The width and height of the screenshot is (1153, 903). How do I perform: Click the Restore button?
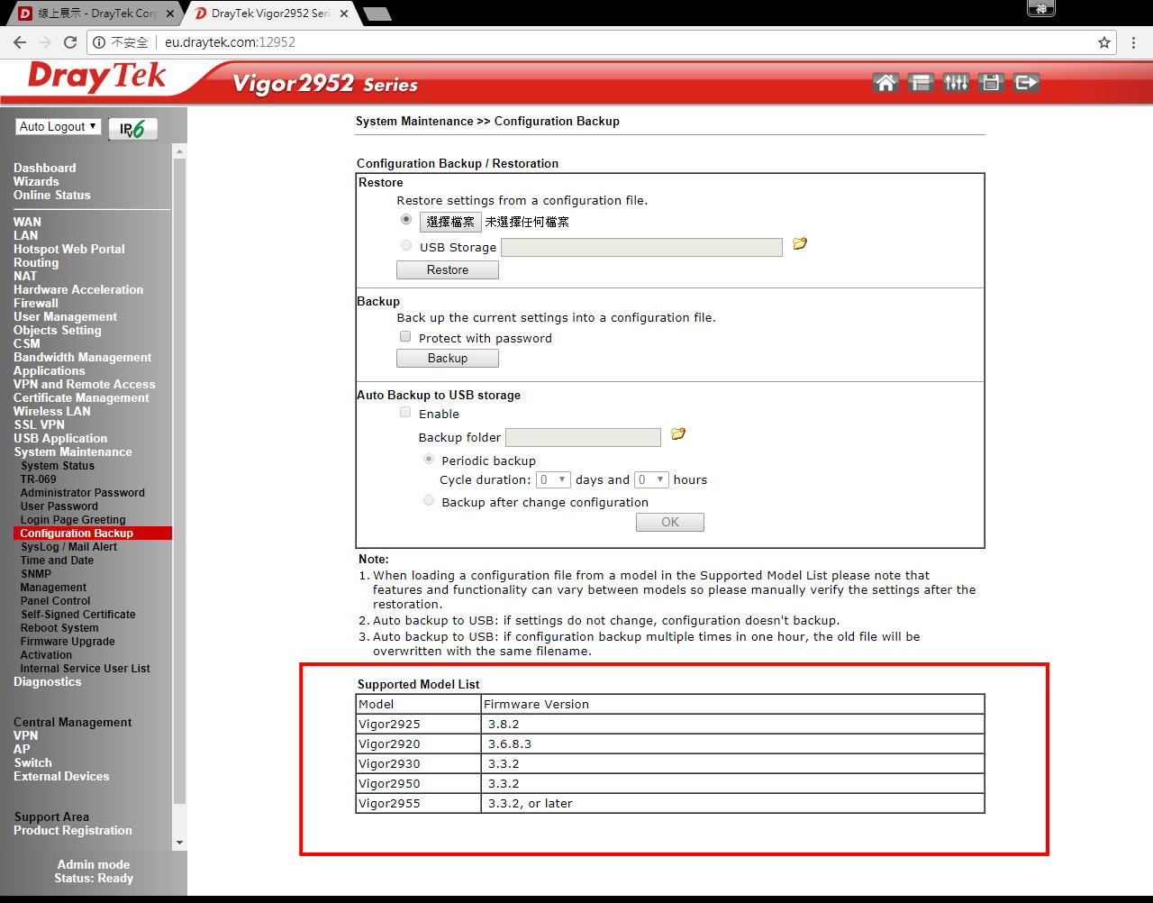coord(448,269)
